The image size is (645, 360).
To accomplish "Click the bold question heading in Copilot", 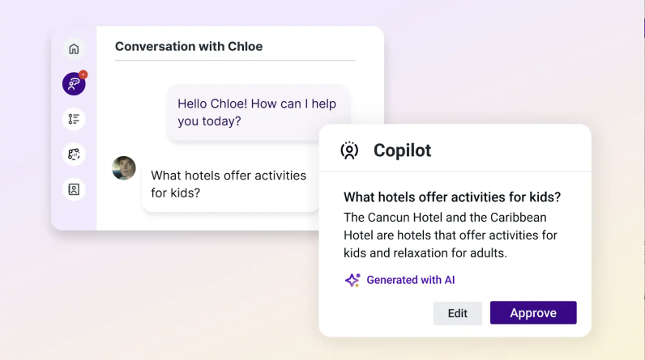I will click(452, 197).
